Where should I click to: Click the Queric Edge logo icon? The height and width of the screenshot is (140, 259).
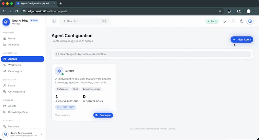[x=6, y=22]
